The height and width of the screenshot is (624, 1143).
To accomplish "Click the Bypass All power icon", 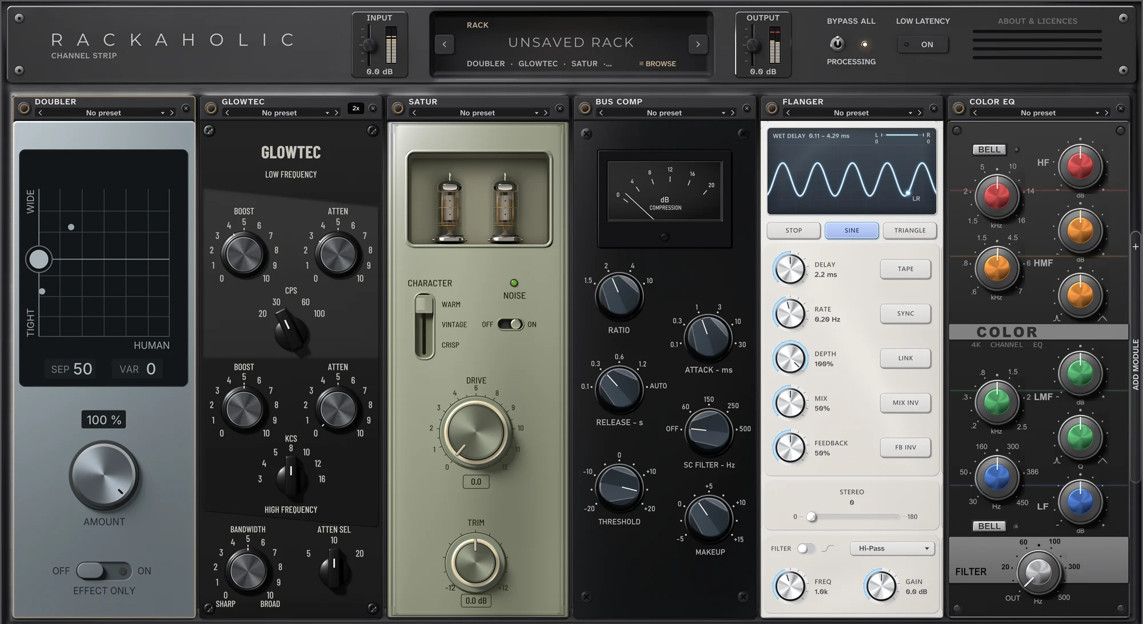I will [837, 43].
